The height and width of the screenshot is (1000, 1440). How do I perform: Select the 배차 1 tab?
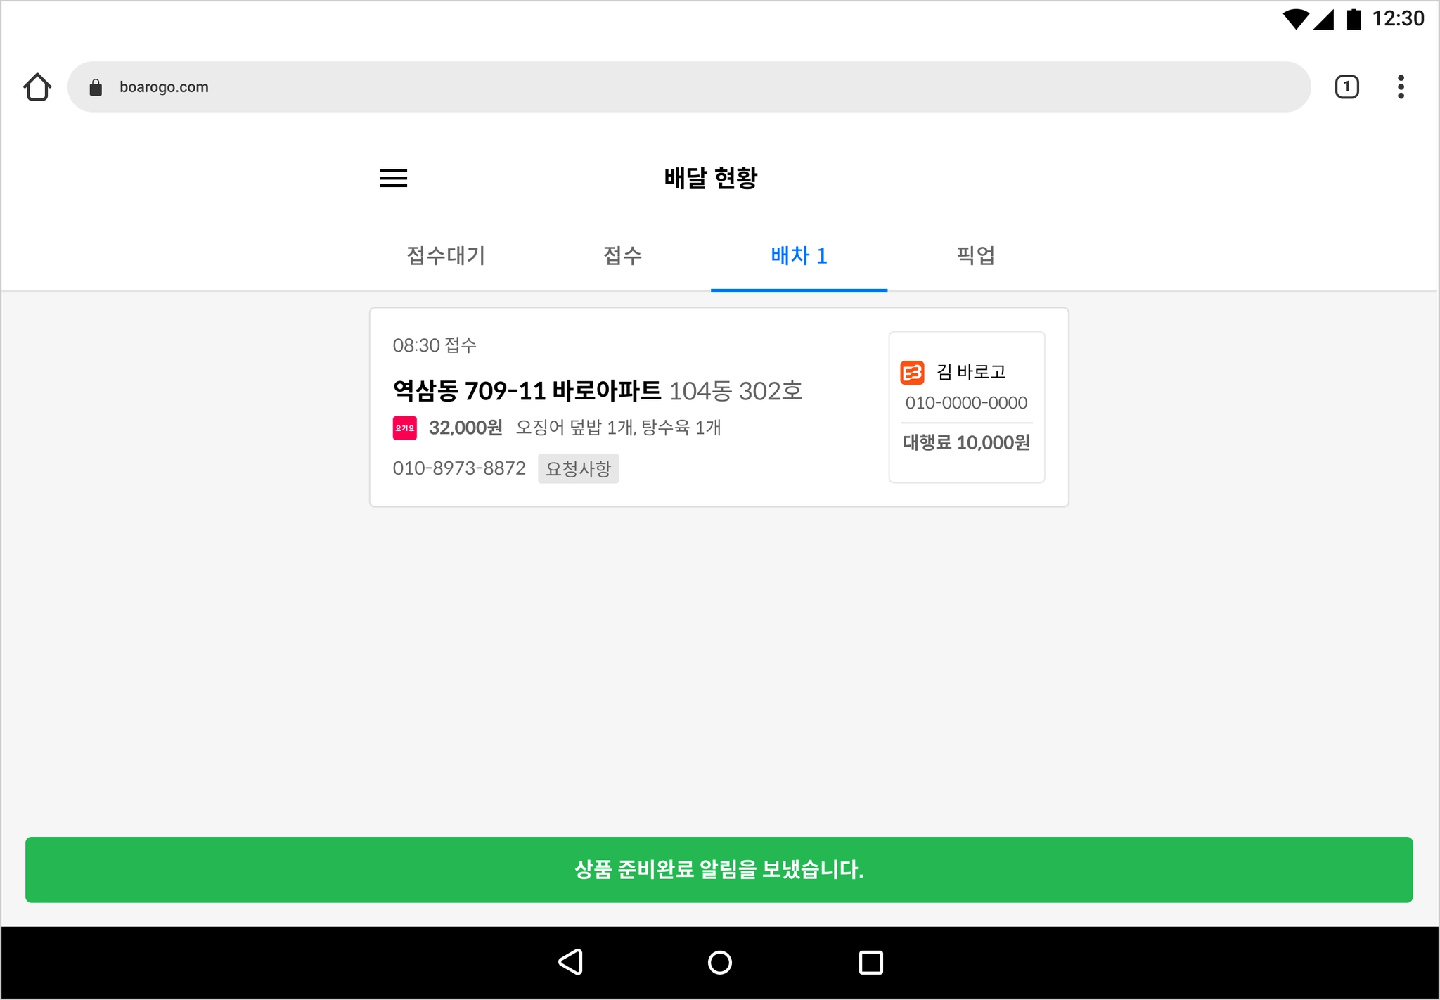(799, 255)
